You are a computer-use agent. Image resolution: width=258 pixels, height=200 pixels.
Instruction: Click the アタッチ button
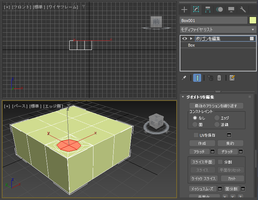tap(199, 152)
